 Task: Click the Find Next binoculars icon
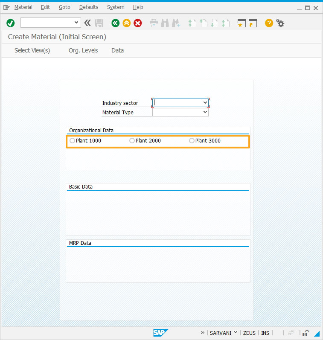point(176,23)
